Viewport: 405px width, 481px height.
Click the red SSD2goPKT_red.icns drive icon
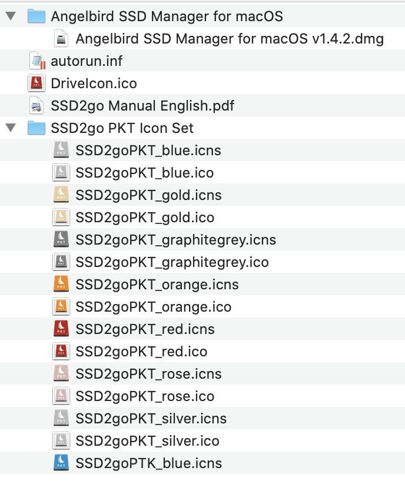click(x=61, y=329)
